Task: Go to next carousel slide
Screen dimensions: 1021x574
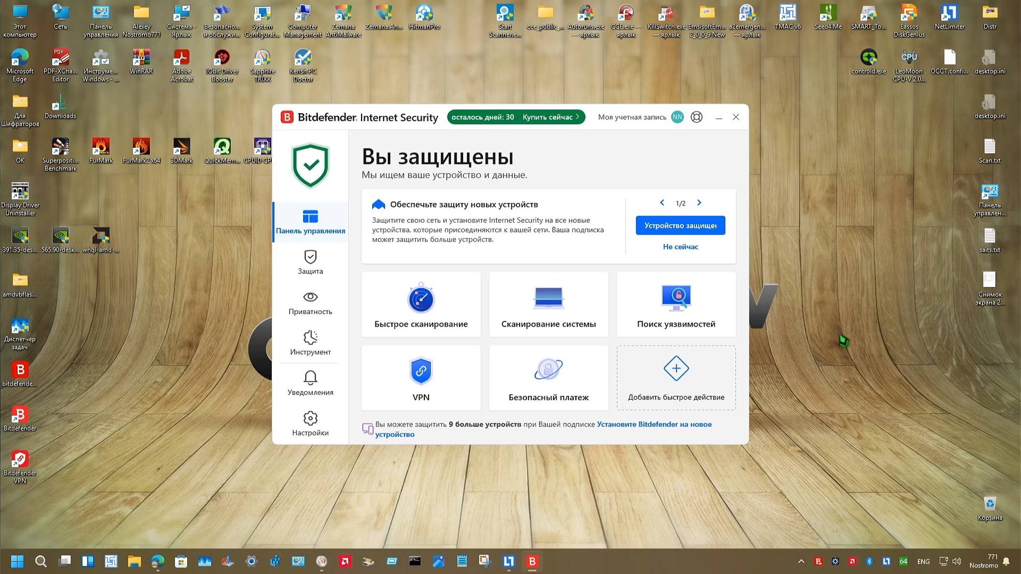Action: click(699, 202)
